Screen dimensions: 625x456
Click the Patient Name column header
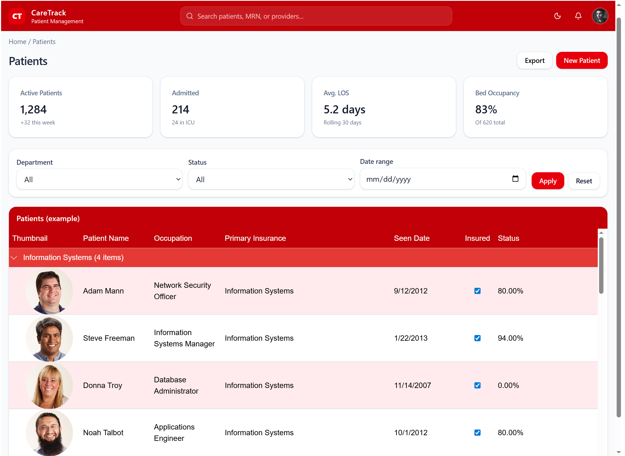[x=106, y=238]
